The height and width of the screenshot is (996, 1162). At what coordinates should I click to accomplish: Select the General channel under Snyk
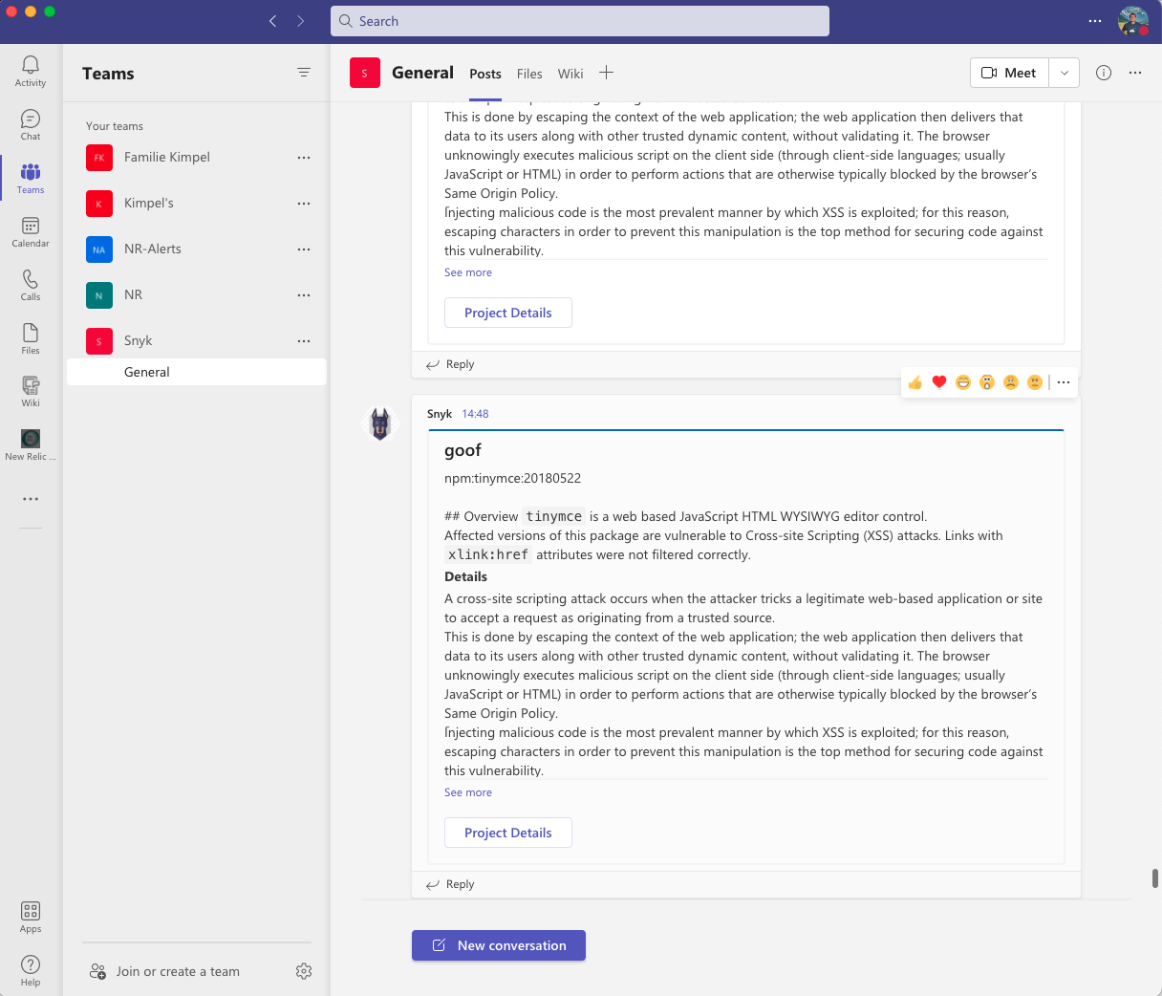click(197, 372)
